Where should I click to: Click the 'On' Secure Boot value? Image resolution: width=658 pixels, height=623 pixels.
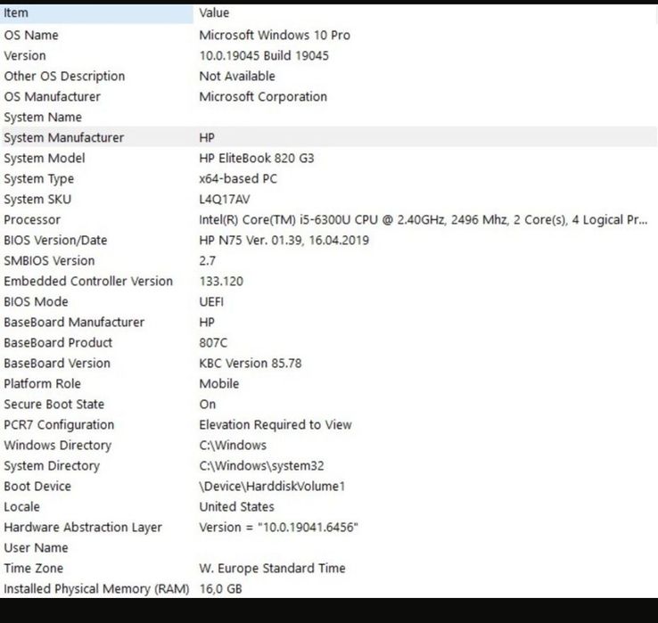[x=208, y=405]
